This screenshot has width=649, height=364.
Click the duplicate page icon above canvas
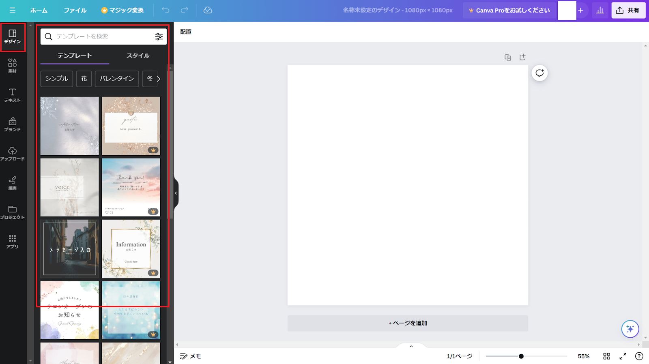508,58
